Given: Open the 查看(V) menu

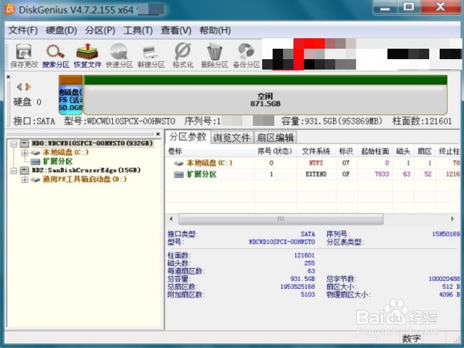Looking at the screenshot, I should coord(176,30).
